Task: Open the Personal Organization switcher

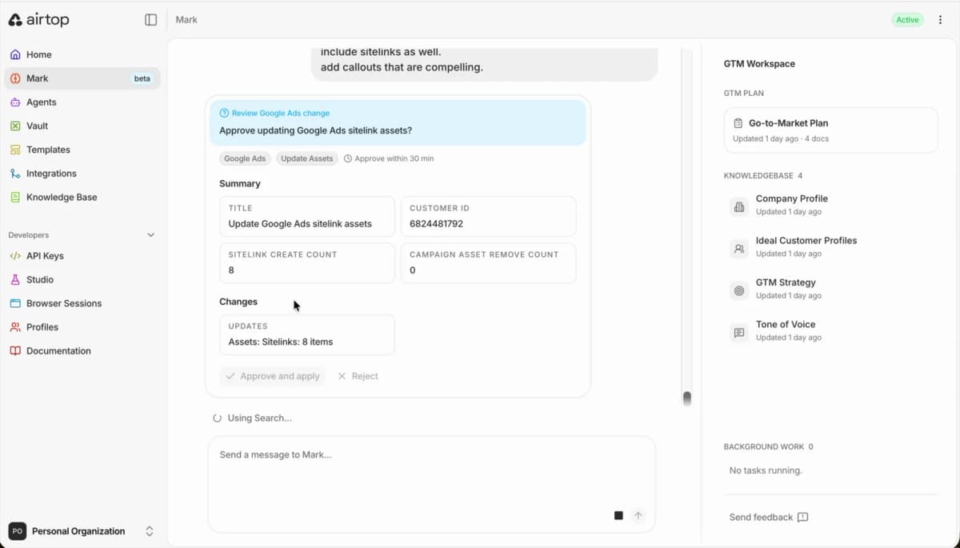Action: [82, 531]
